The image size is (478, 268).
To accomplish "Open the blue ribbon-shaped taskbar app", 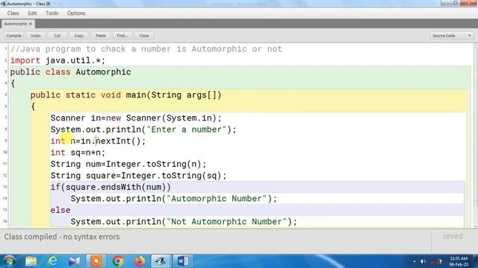I will pyautogui.click(x=75, y=261).
